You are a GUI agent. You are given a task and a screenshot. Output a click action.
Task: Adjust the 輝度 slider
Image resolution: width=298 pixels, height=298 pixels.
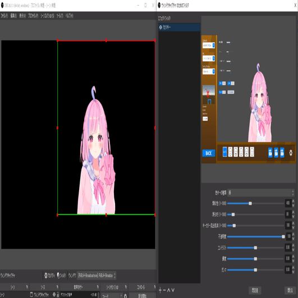(x=255, y=259)
